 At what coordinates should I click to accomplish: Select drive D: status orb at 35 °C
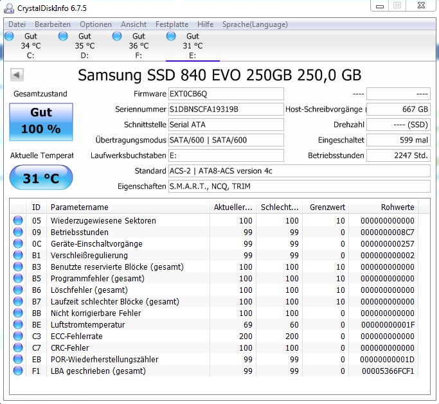(63, 36)
